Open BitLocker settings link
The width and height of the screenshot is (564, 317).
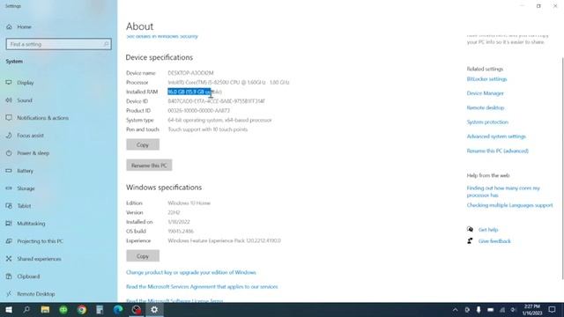pos(486,79)
